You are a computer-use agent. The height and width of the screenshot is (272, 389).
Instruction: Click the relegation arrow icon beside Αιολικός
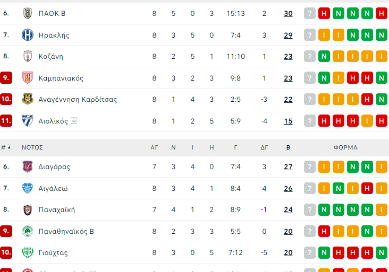(74, 120)
